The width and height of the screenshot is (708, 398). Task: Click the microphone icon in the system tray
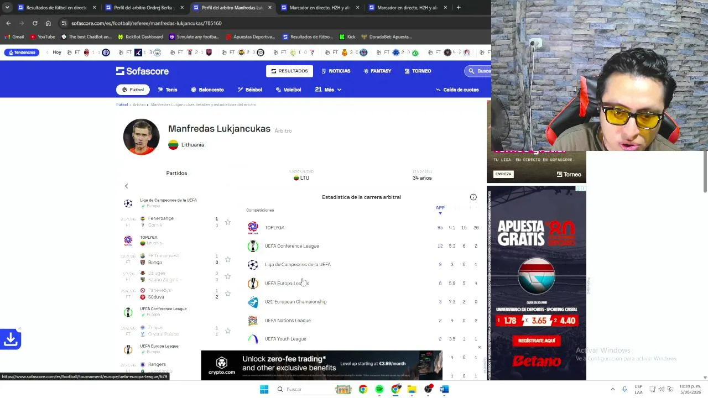(624, 389)
